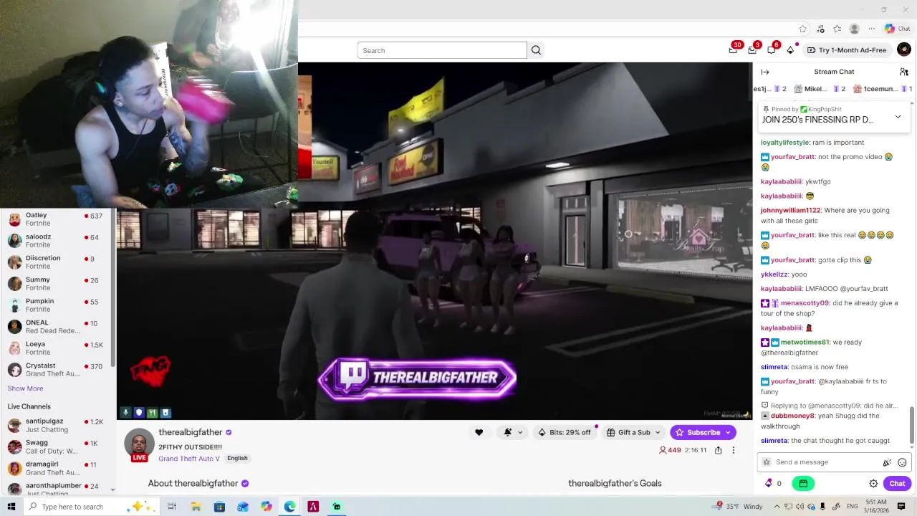The height and width of the screenshot is (516, 917).
Task: Open Summy channel in sidebar
Action: 57,284
